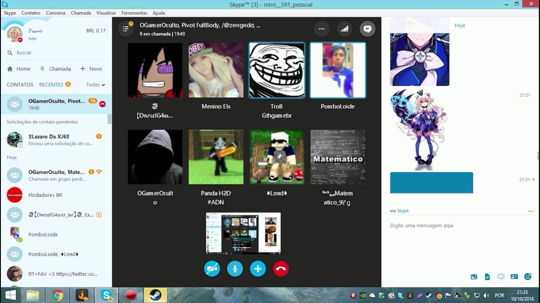This screenshot has height=303, width=540.
Task: Click the chat pane scrollbar
Action: click(538, 156)
